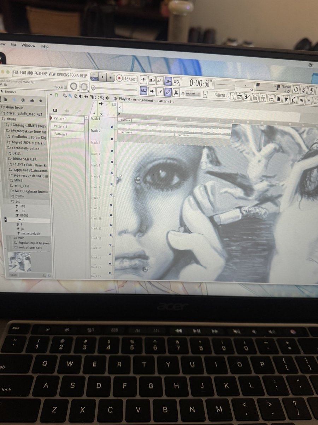Show patterns view icon in picker panel
The image size is (318, 425).
[55, 110]
